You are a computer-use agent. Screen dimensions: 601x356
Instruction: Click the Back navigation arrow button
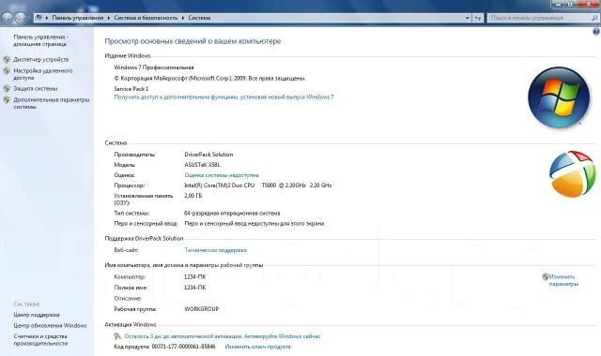pyautogui.click(x=8, y=18)
